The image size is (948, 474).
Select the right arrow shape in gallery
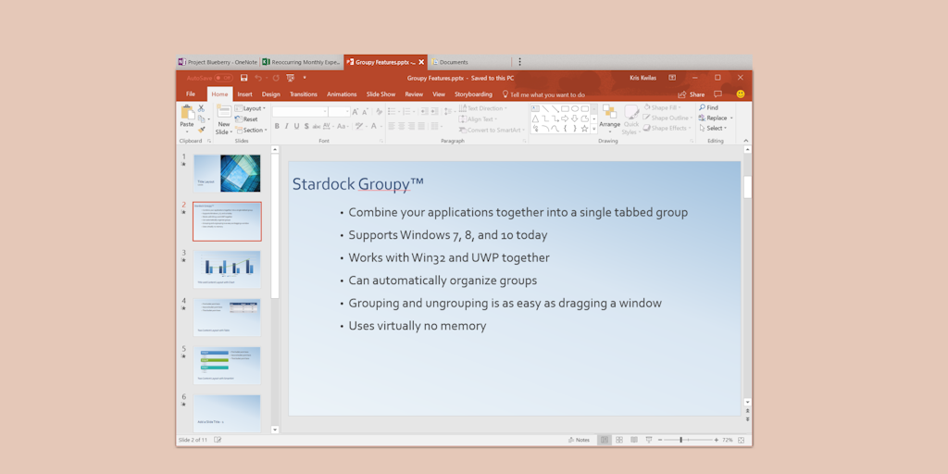(x=565, y=118)
